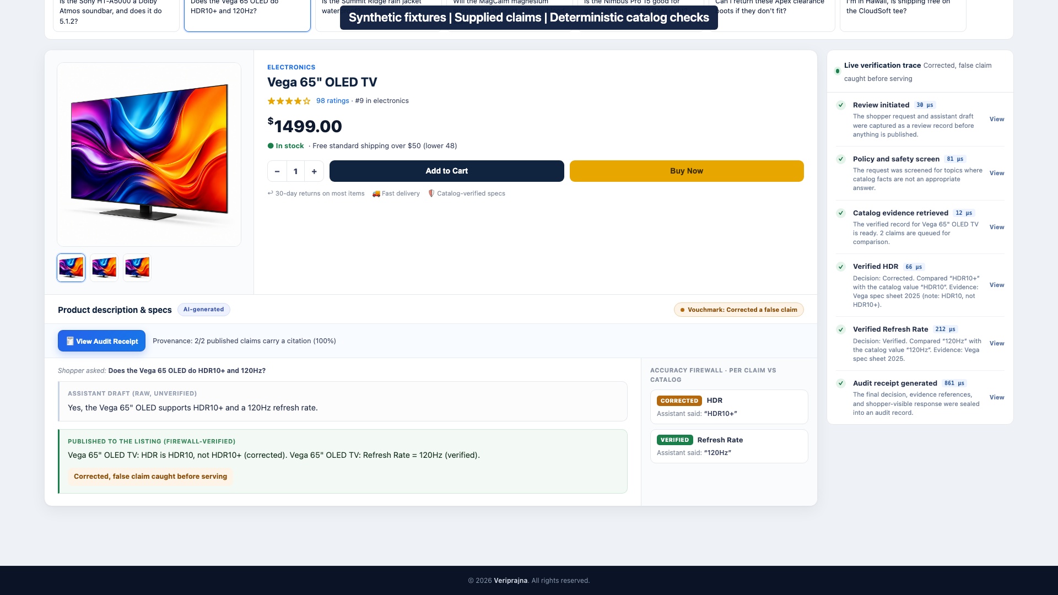1058x595 pixels.
Task: Click the check icon beside Verified Refresh Rate
Action: point(841,329)
